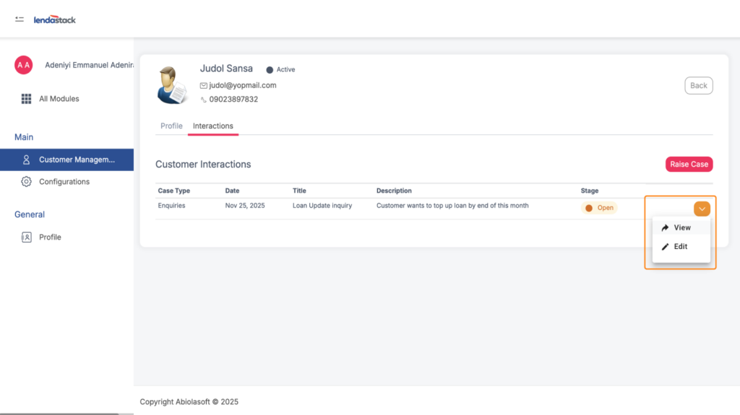This screenshot has width=740, height=415.
Task: Click the lendastack logo
Action: 55,19
